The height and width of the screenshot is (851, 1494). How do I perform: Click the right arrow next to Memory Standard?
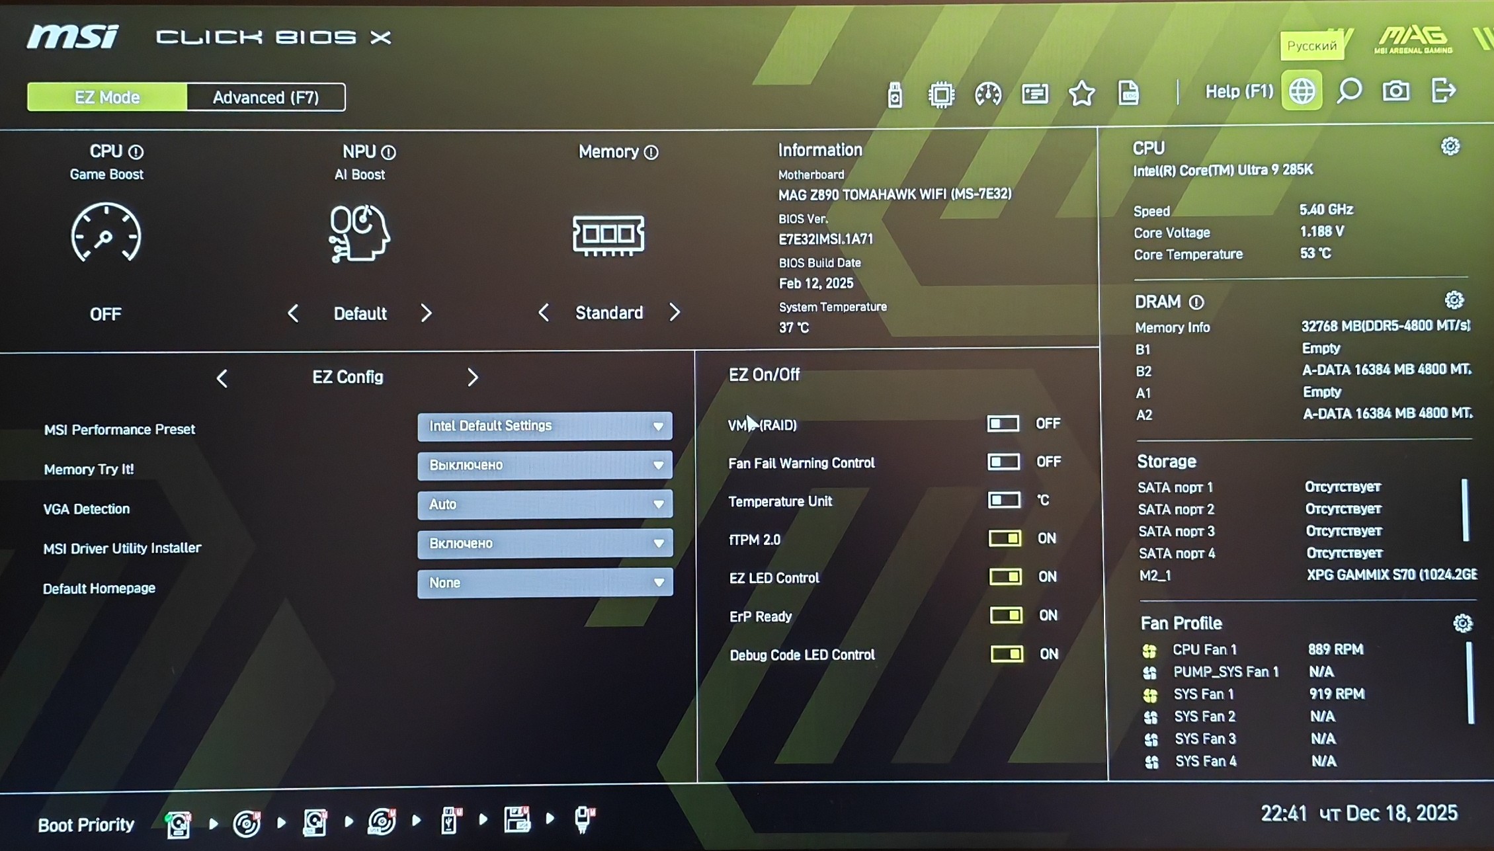click(675, 312)
